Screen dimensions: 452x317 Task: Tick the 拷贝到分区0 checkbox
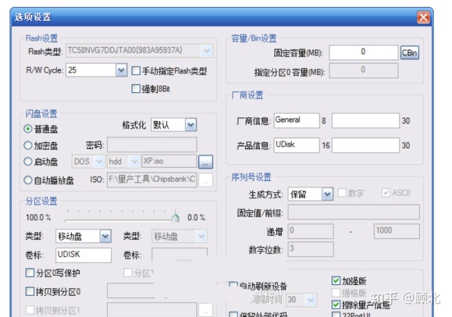tap(30, 291)
